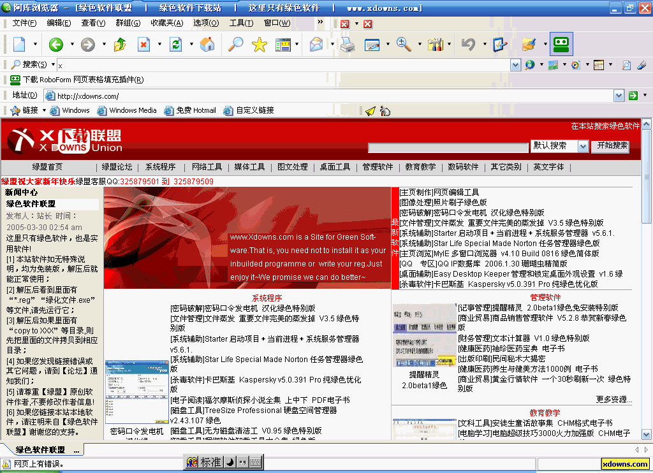Click the 免费 Hotmail links bar shortcut
The width and height of the screenshot is (653, 473).
(x=190, y=110)
